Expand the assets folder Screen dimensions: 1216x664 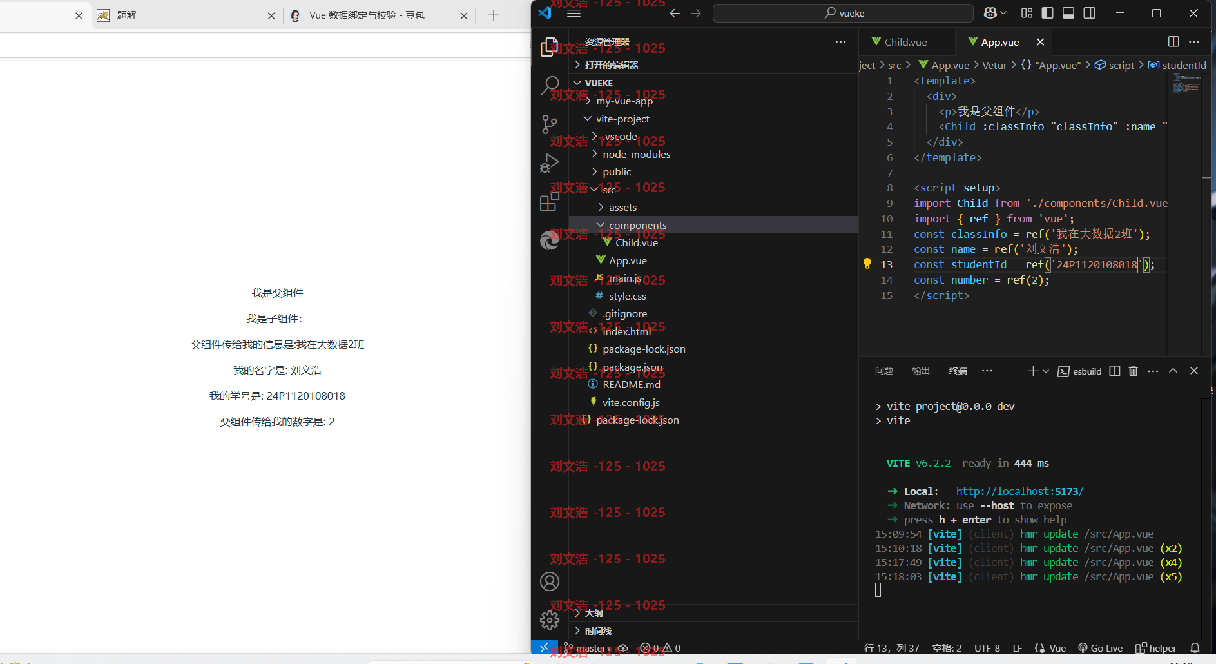point(713,207)
